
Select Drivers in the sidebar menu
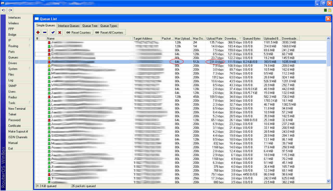point(12,63)
